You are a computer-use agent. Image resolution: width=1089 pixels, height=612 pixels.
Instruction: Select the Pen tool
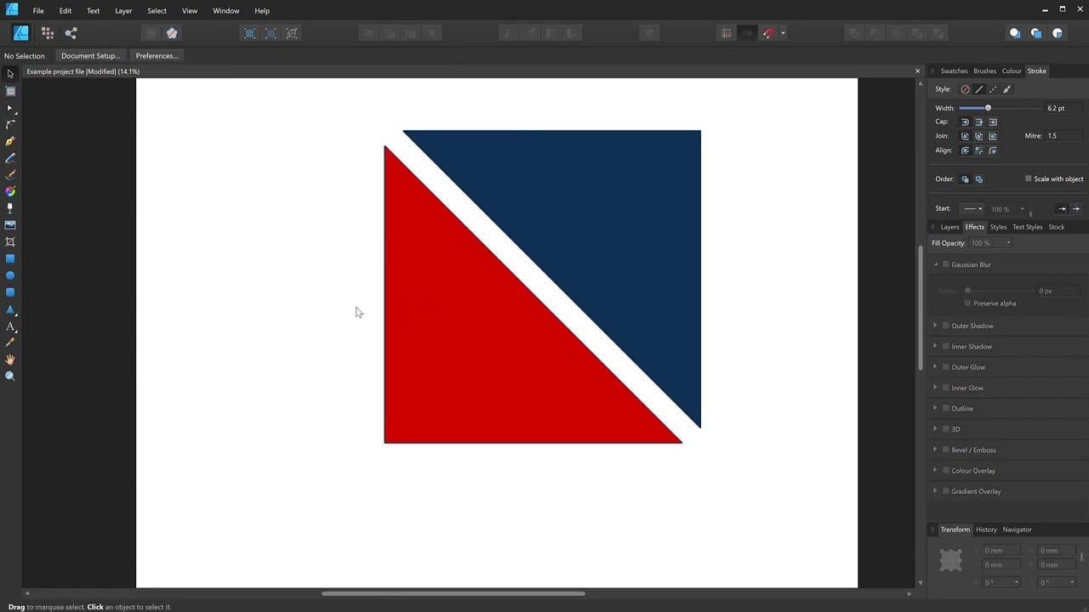click(10, 141)
